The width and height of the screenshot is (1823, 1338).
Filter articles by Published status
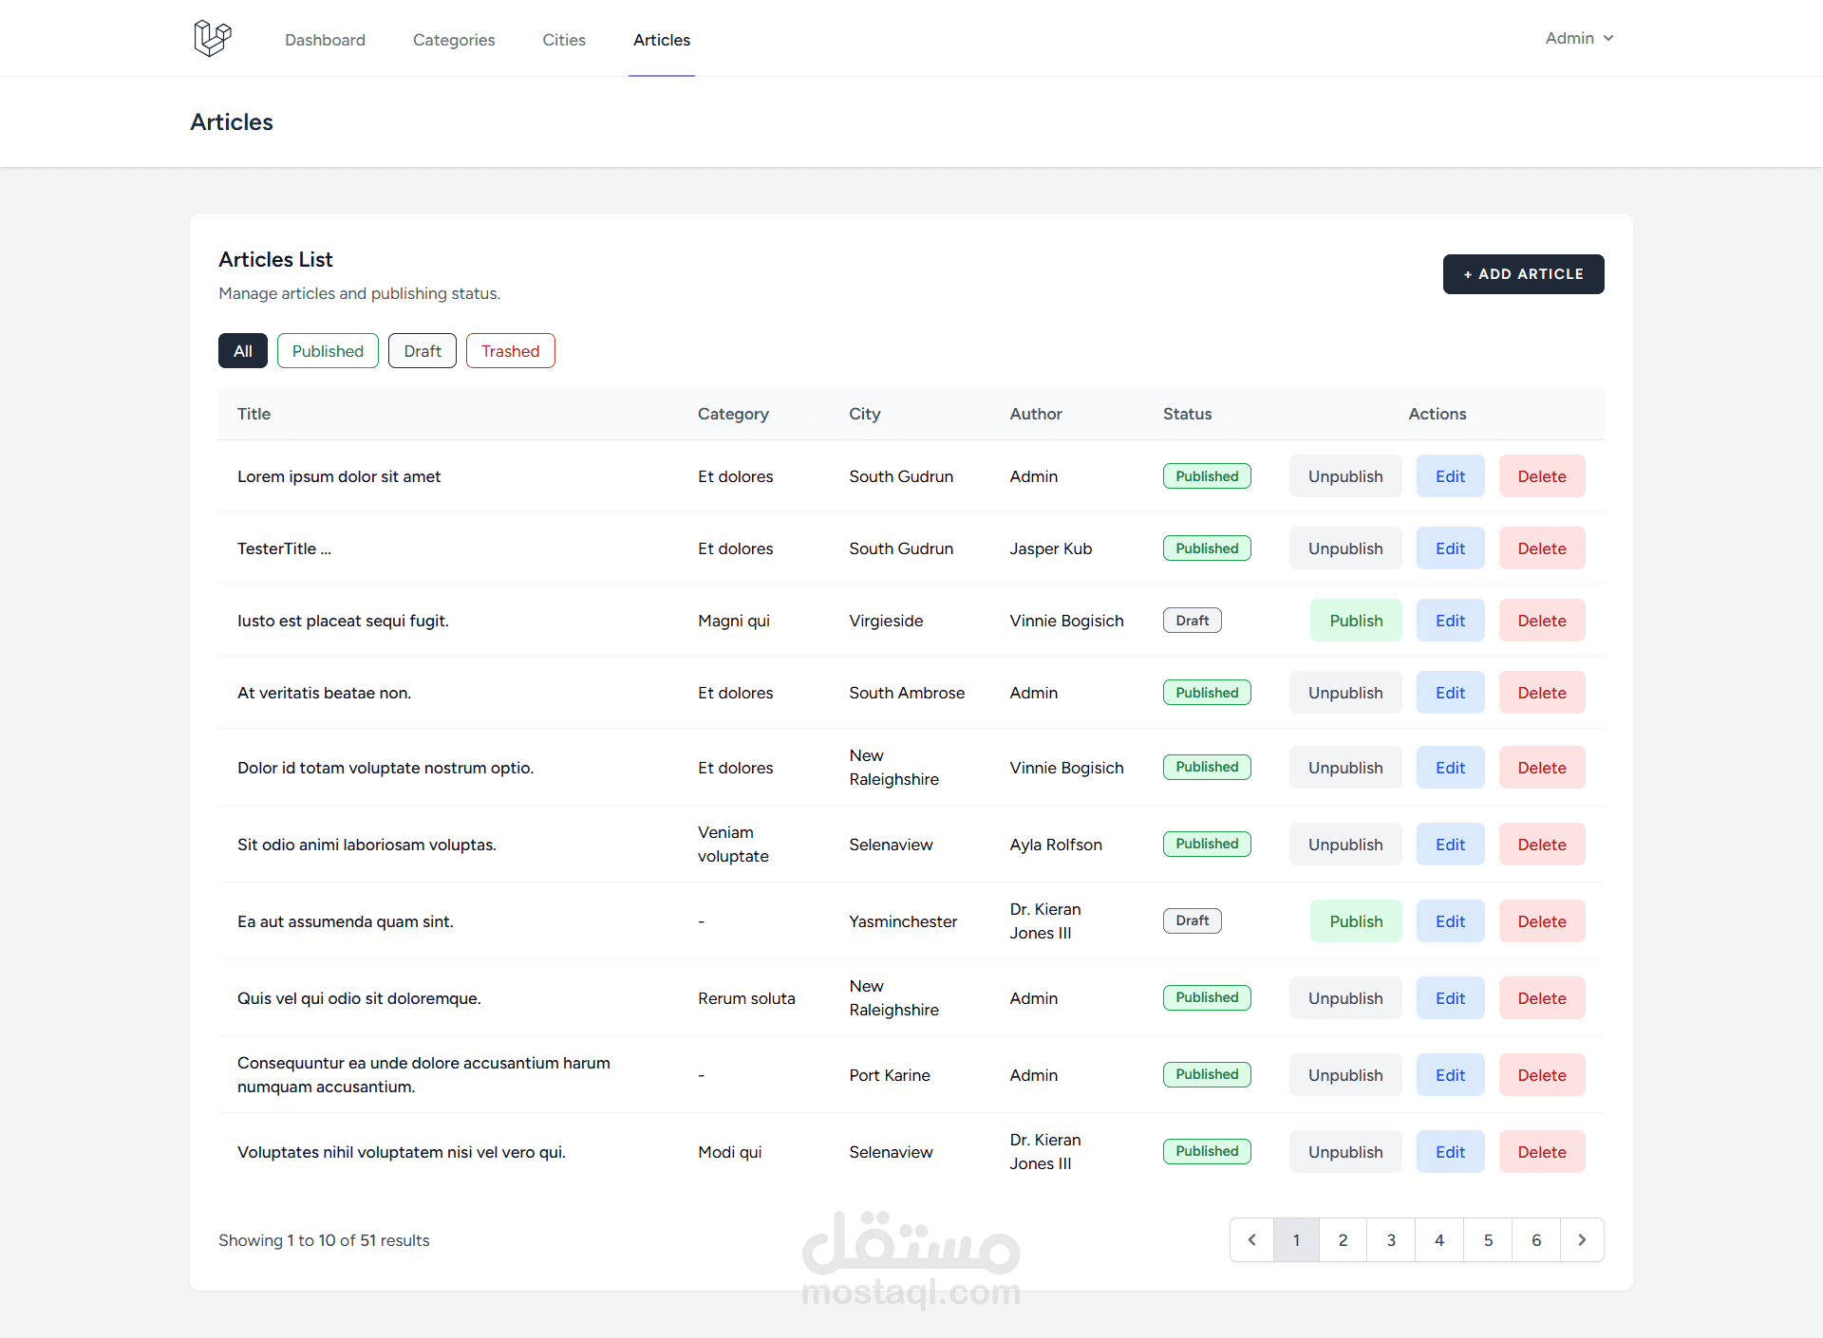coord(328,351)
